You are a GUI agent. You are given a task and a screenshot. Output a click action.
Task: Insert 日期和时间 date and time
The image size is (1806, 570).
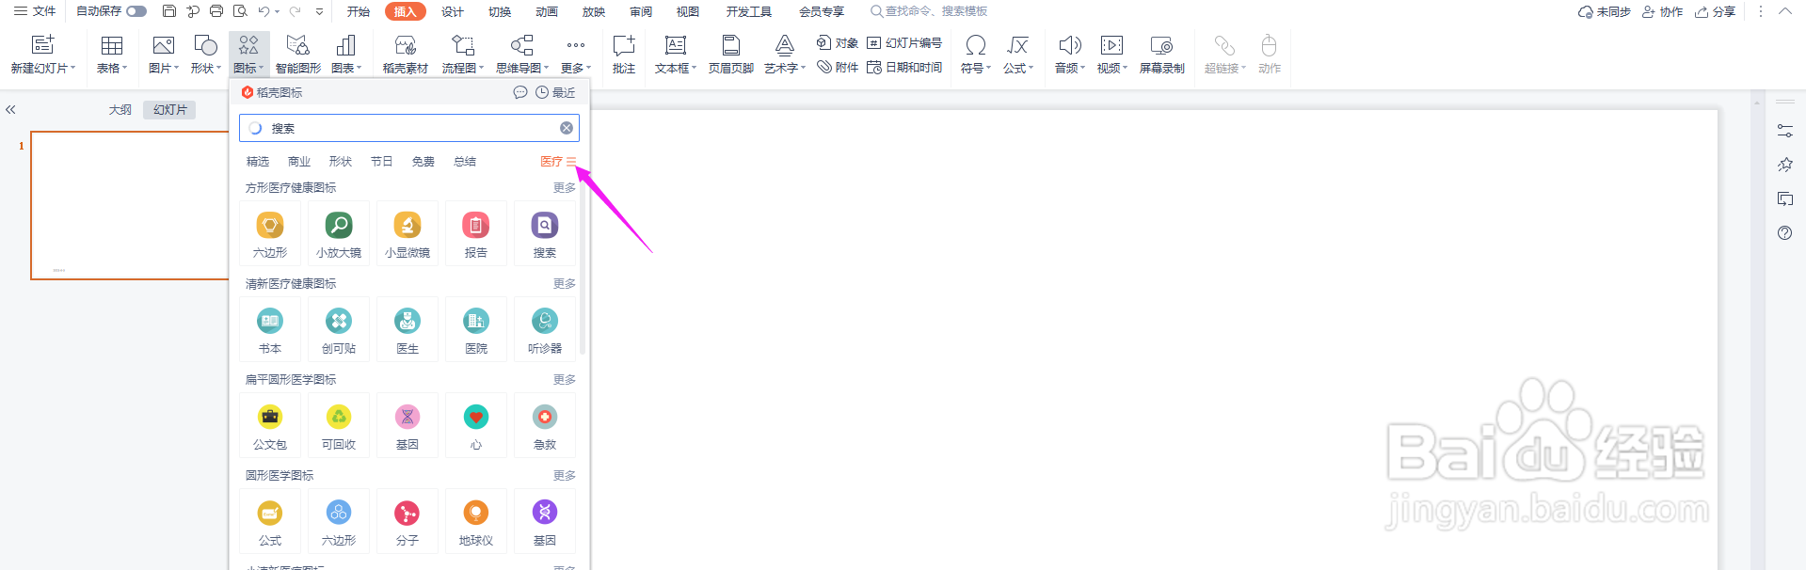click(904, 68)
